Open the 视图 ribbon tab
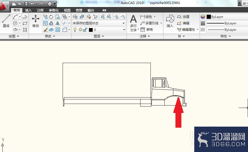The width and height of the screenshot is (248, 152). (67, 10)
